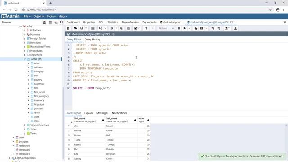Image resolution: width=288 pixels, height=162 pixels.
Task: Expand the Functions tree node
Action: 25,43
